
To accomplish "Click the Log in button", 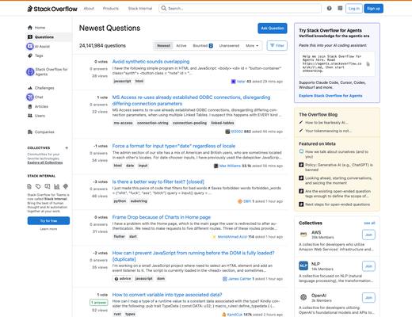I will (x=354, y=9).
